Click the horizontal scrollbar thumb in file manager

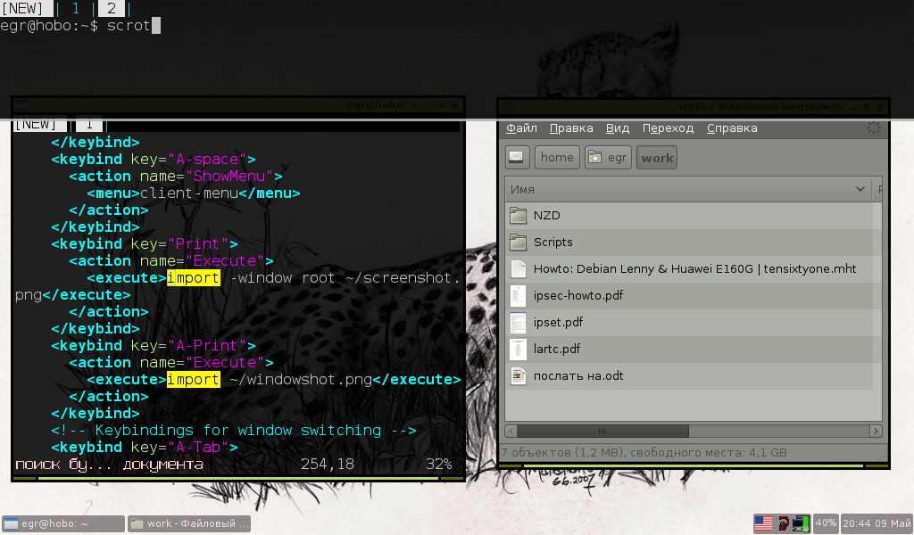[602, 432]
